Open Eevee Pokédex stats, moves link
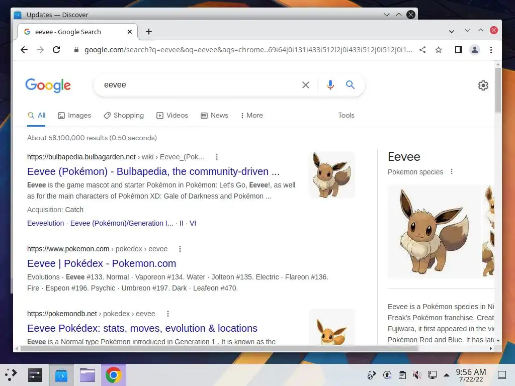The height and width of the screenshot is (386, 515). pos(142,328)
